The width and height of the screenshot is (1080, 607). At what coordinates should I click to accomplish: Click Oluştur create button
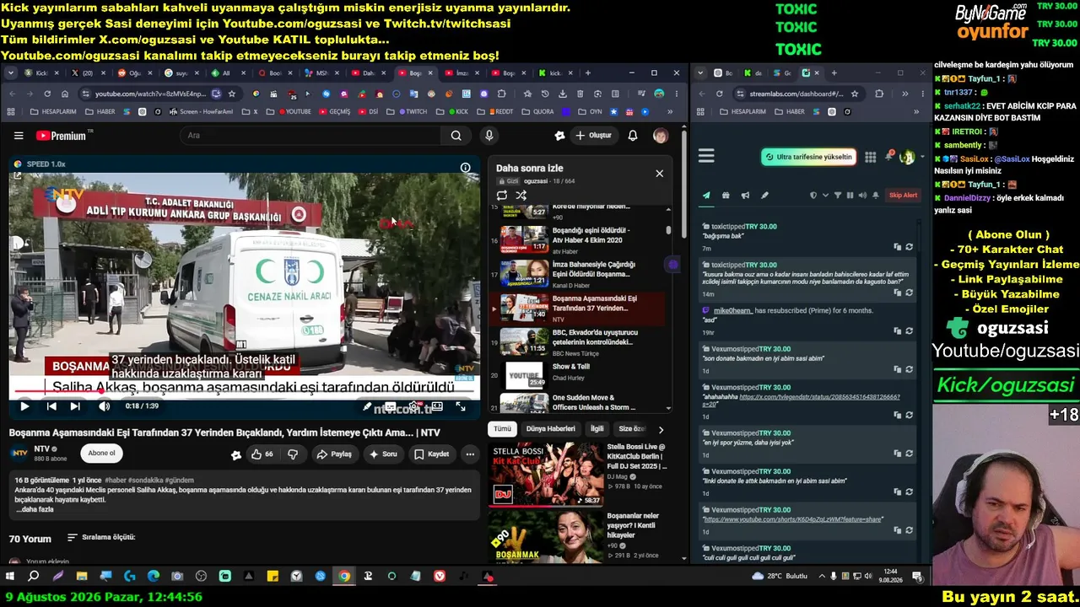(x=593, y=136)
